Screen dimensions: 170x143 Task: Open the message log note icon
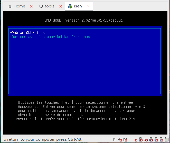click(167, 139)
